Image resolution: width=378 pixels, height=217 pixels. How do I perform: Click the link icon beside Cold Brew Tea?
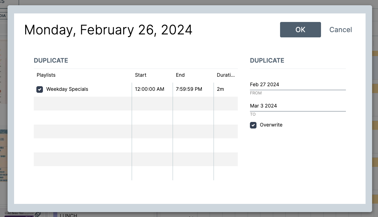[x=38, y=214]
